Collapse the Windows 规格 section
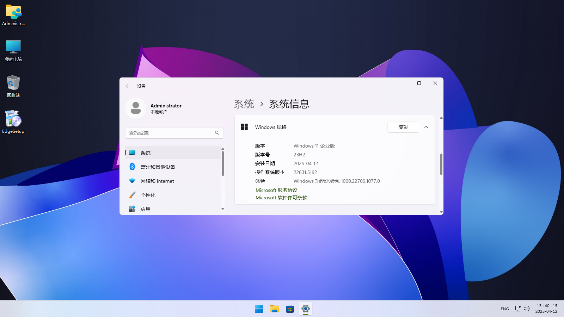Image resolution: width=564 pixels, height=317 pixels. click(x=426, y=127)
